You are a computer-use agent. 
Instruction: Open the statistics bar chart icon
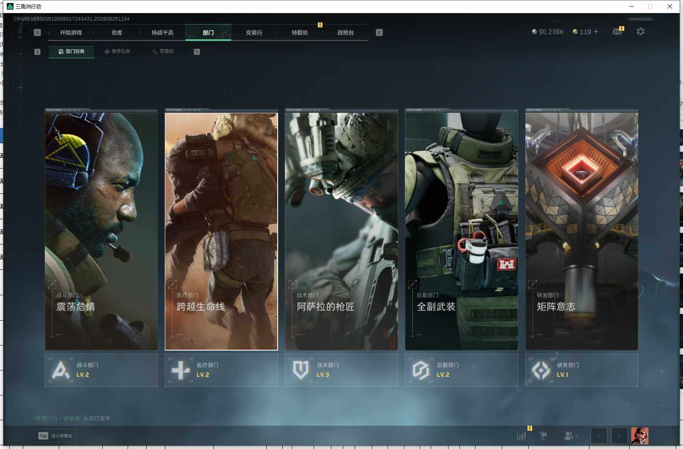point(522,436)
